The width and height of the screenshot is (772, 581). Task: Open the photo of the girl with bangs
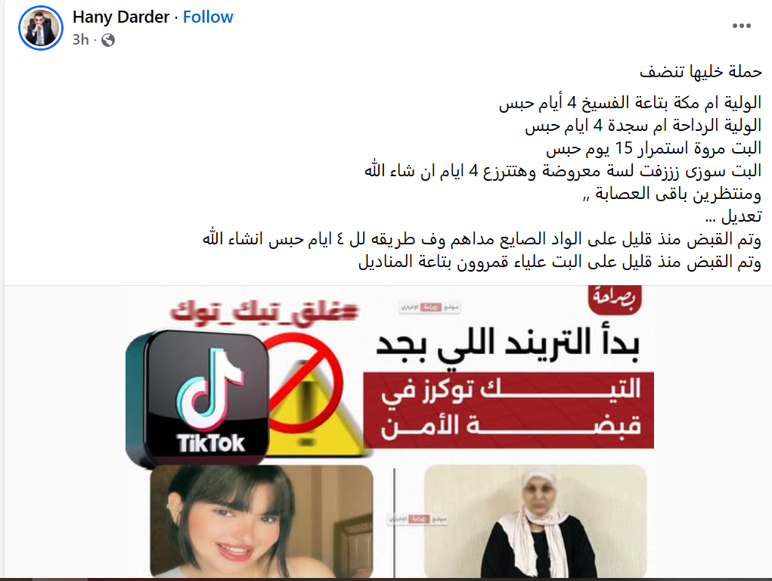point(262,521)
